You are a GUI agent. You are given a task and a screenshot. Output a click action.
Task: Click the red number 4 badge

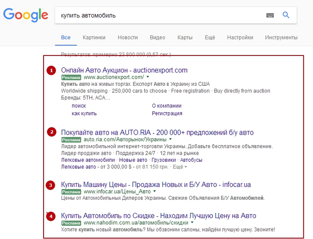51,216
